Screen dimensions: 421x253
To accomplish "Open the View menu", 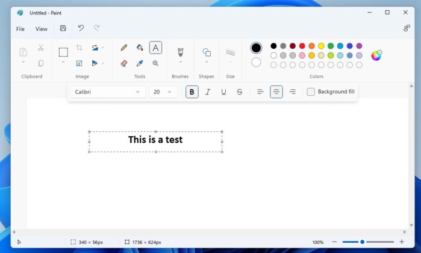I will [x=42, y=29].
